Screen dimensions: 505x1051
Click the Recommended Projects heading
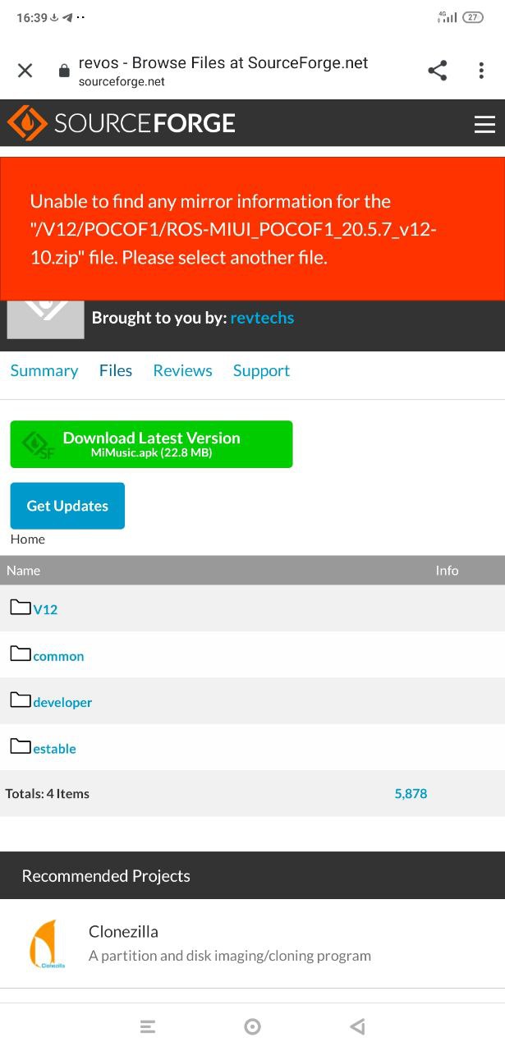pos(106,876)
